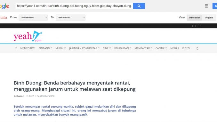Switch view to Translation
Viewport: 217px width, 122px height.
(x=195, y=18)
